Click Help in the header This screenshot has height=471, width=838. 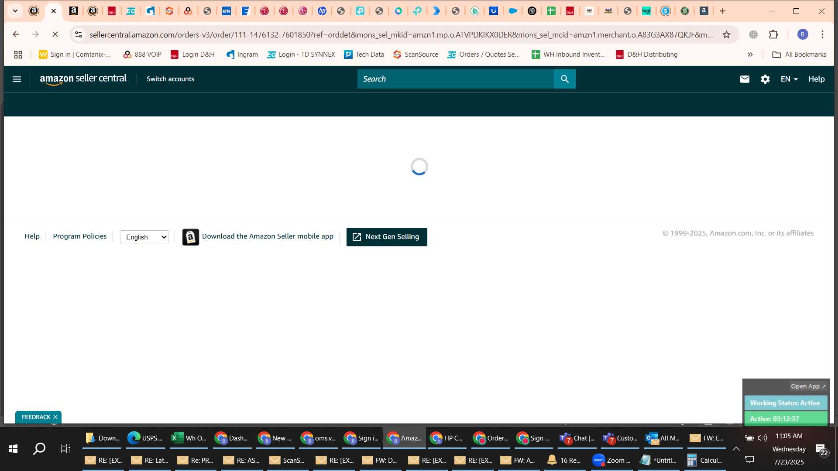[x=816, y=79]
